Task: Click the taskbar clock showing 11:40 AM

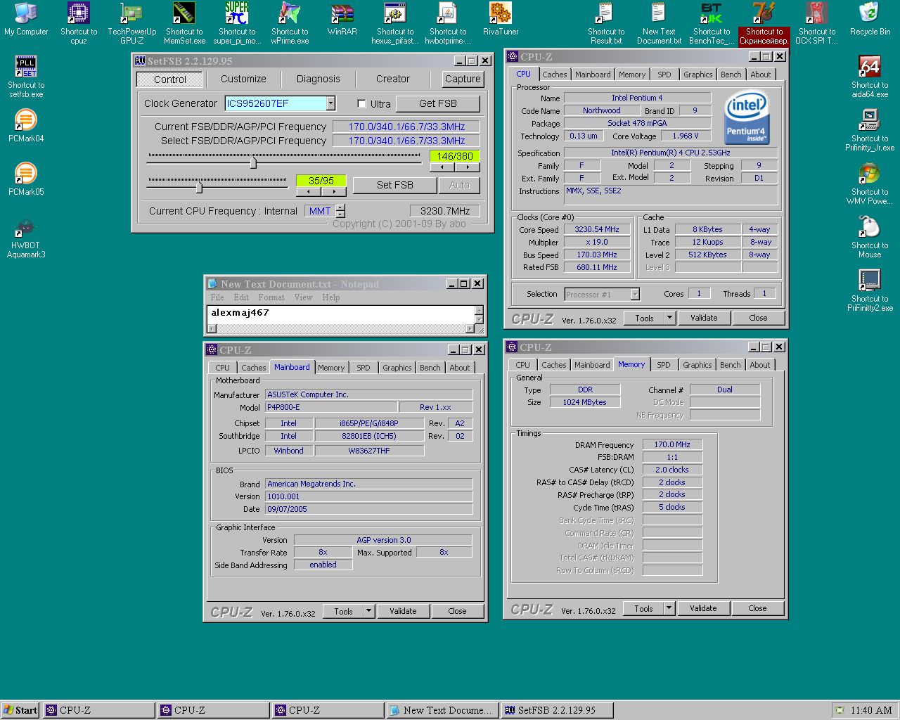Action: (871, 710)
